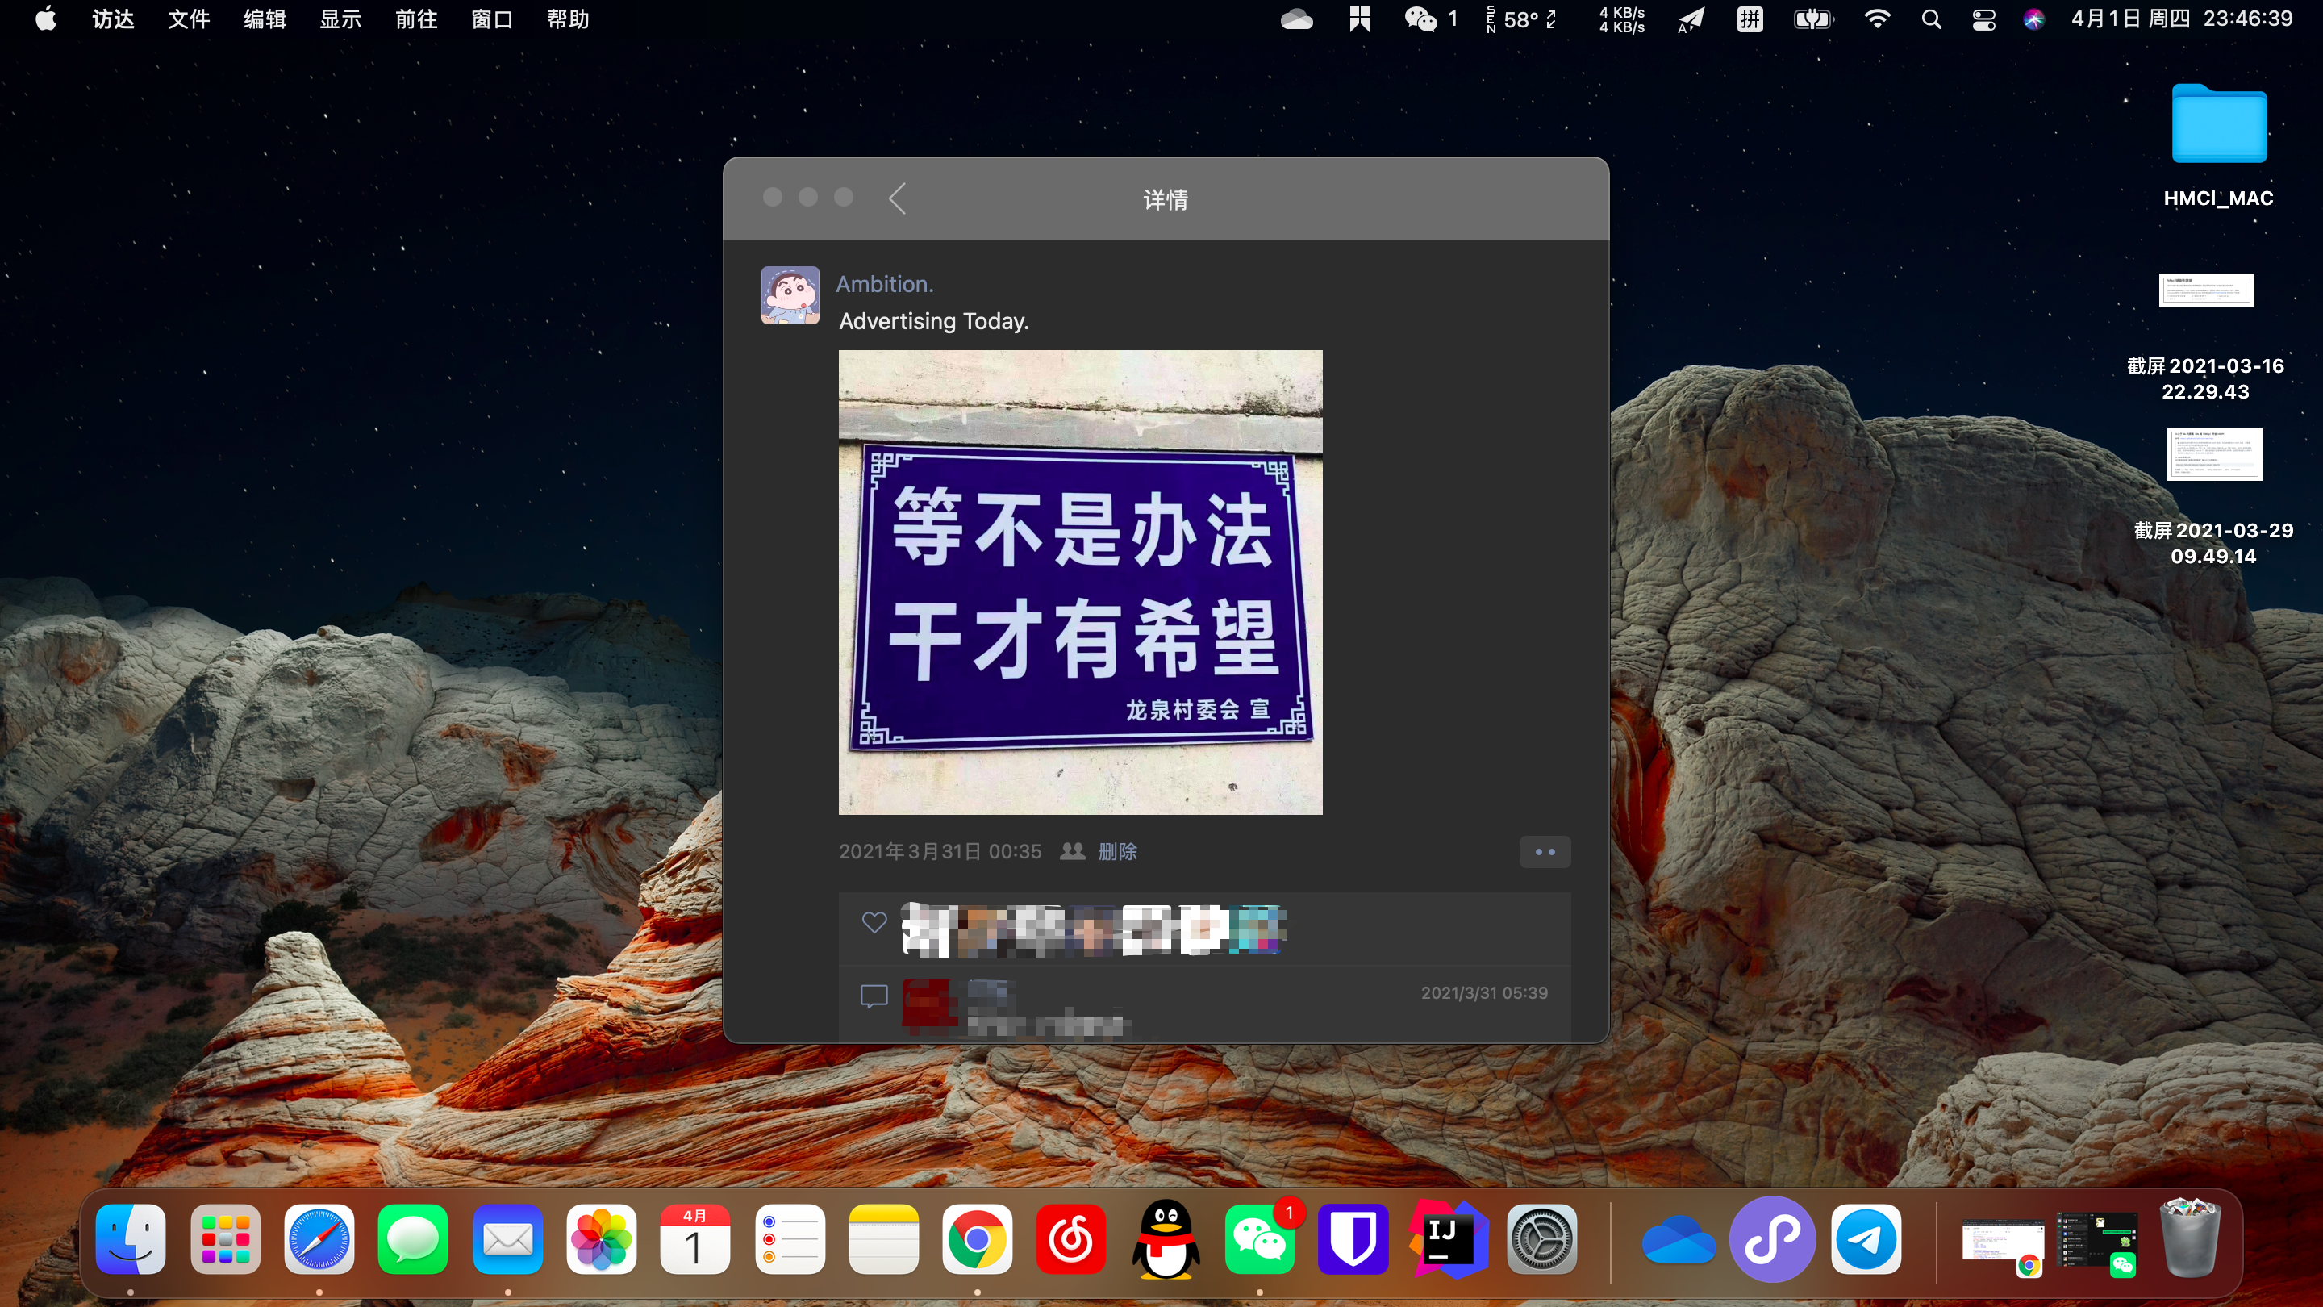Go back using the chevron in 详情 window

pos(896,198)
